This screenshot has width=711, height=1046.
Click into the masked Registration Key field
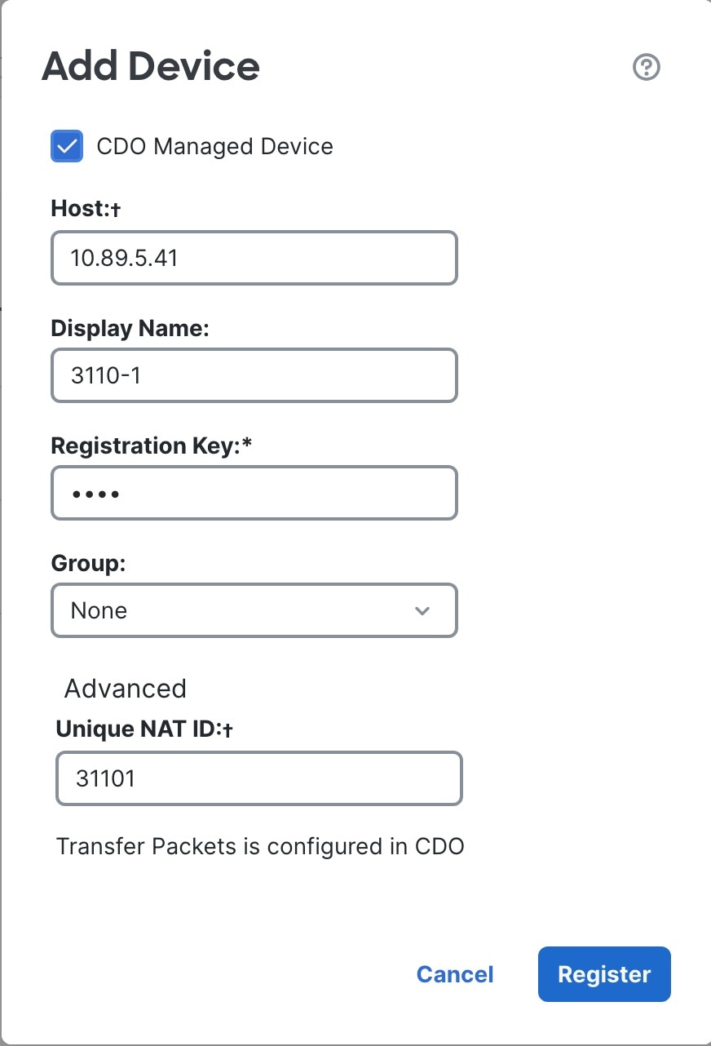coord(254,493)
